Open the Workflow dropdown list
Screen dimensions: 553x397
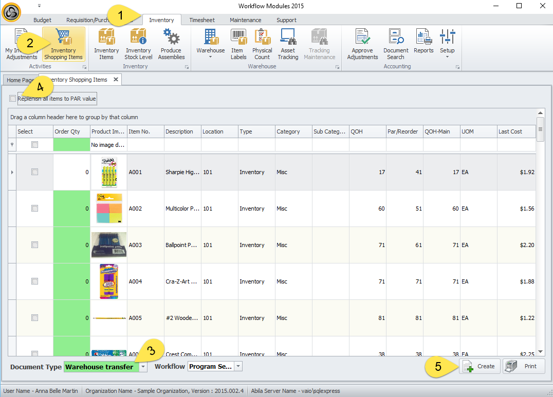(x=238, y=367)
